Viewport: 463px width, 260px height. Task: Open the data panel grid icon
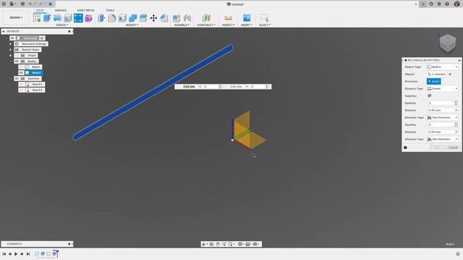click(4, 4)
